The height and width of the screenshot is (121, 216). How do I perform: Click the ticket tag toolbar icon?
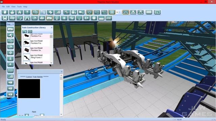[50, 12]
